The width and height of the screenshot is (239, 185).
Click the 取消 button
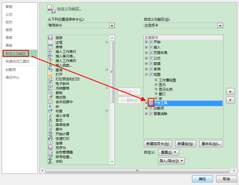(226, 179)
